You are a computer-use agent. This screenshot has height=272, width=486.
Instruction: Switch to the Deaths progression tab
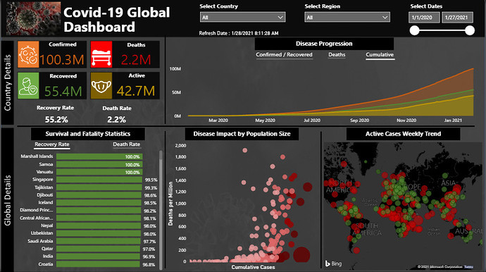pyautogui.click(x=337, y=54)
